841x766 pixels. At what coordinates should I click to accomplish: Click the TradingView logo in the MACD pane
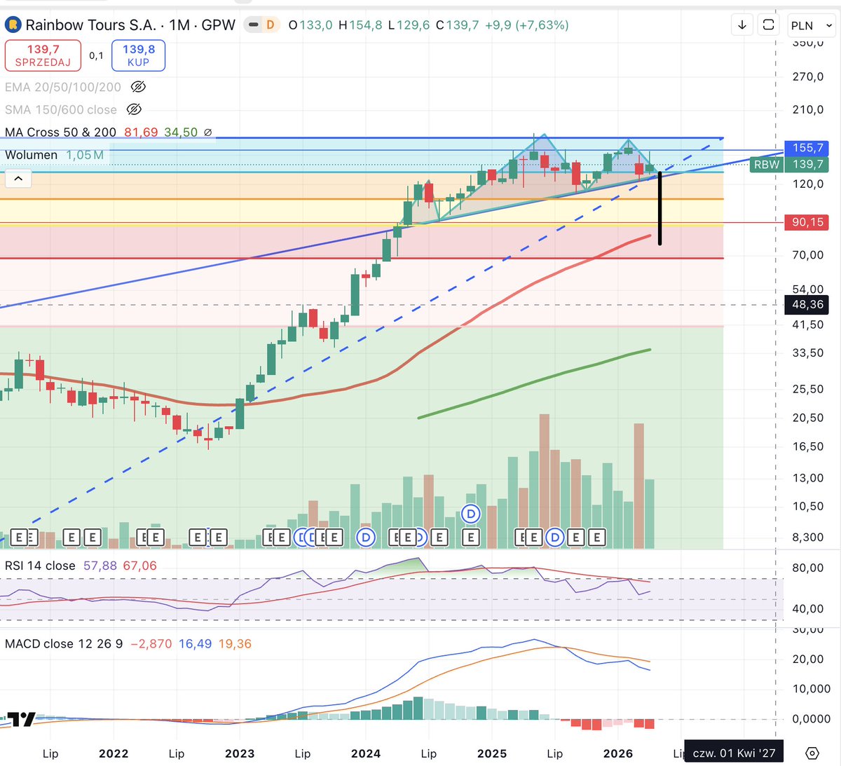(21, 720)
